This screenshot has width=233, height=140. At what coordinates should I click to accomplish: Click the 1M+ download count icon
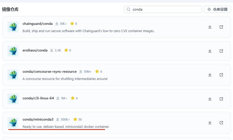[x=58, y=98]
